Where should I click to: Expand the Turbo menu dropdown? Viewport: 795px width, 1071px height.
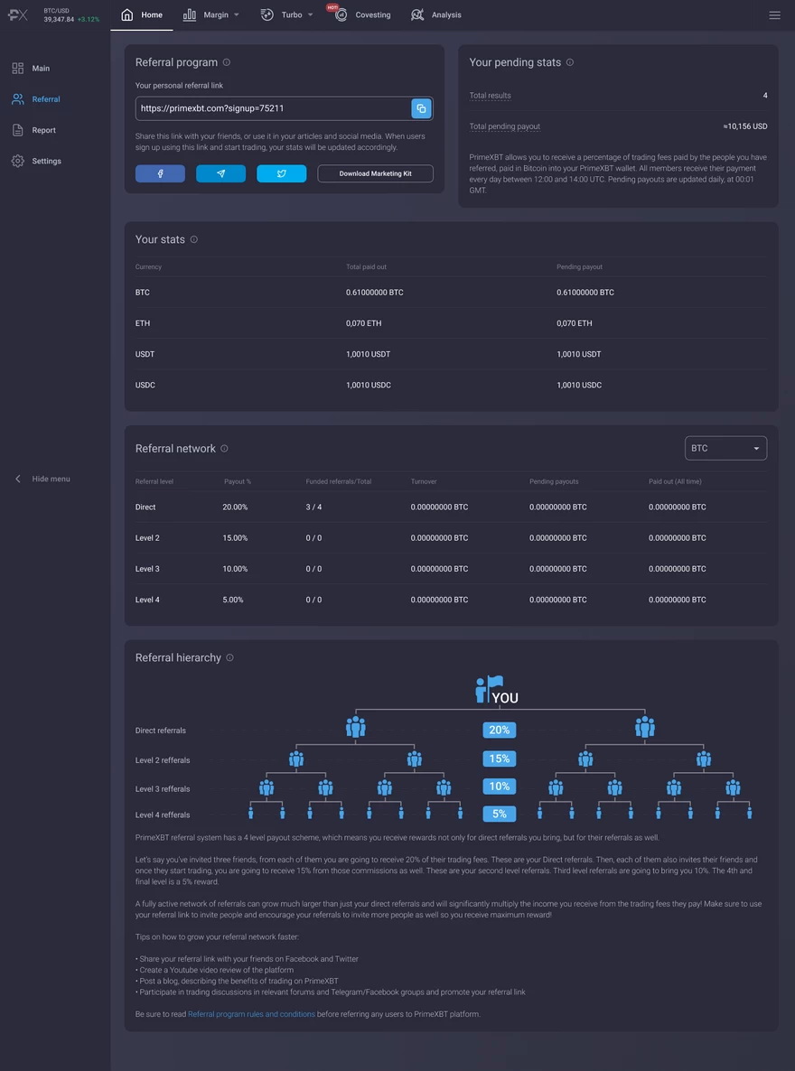(x=288, y=15)
